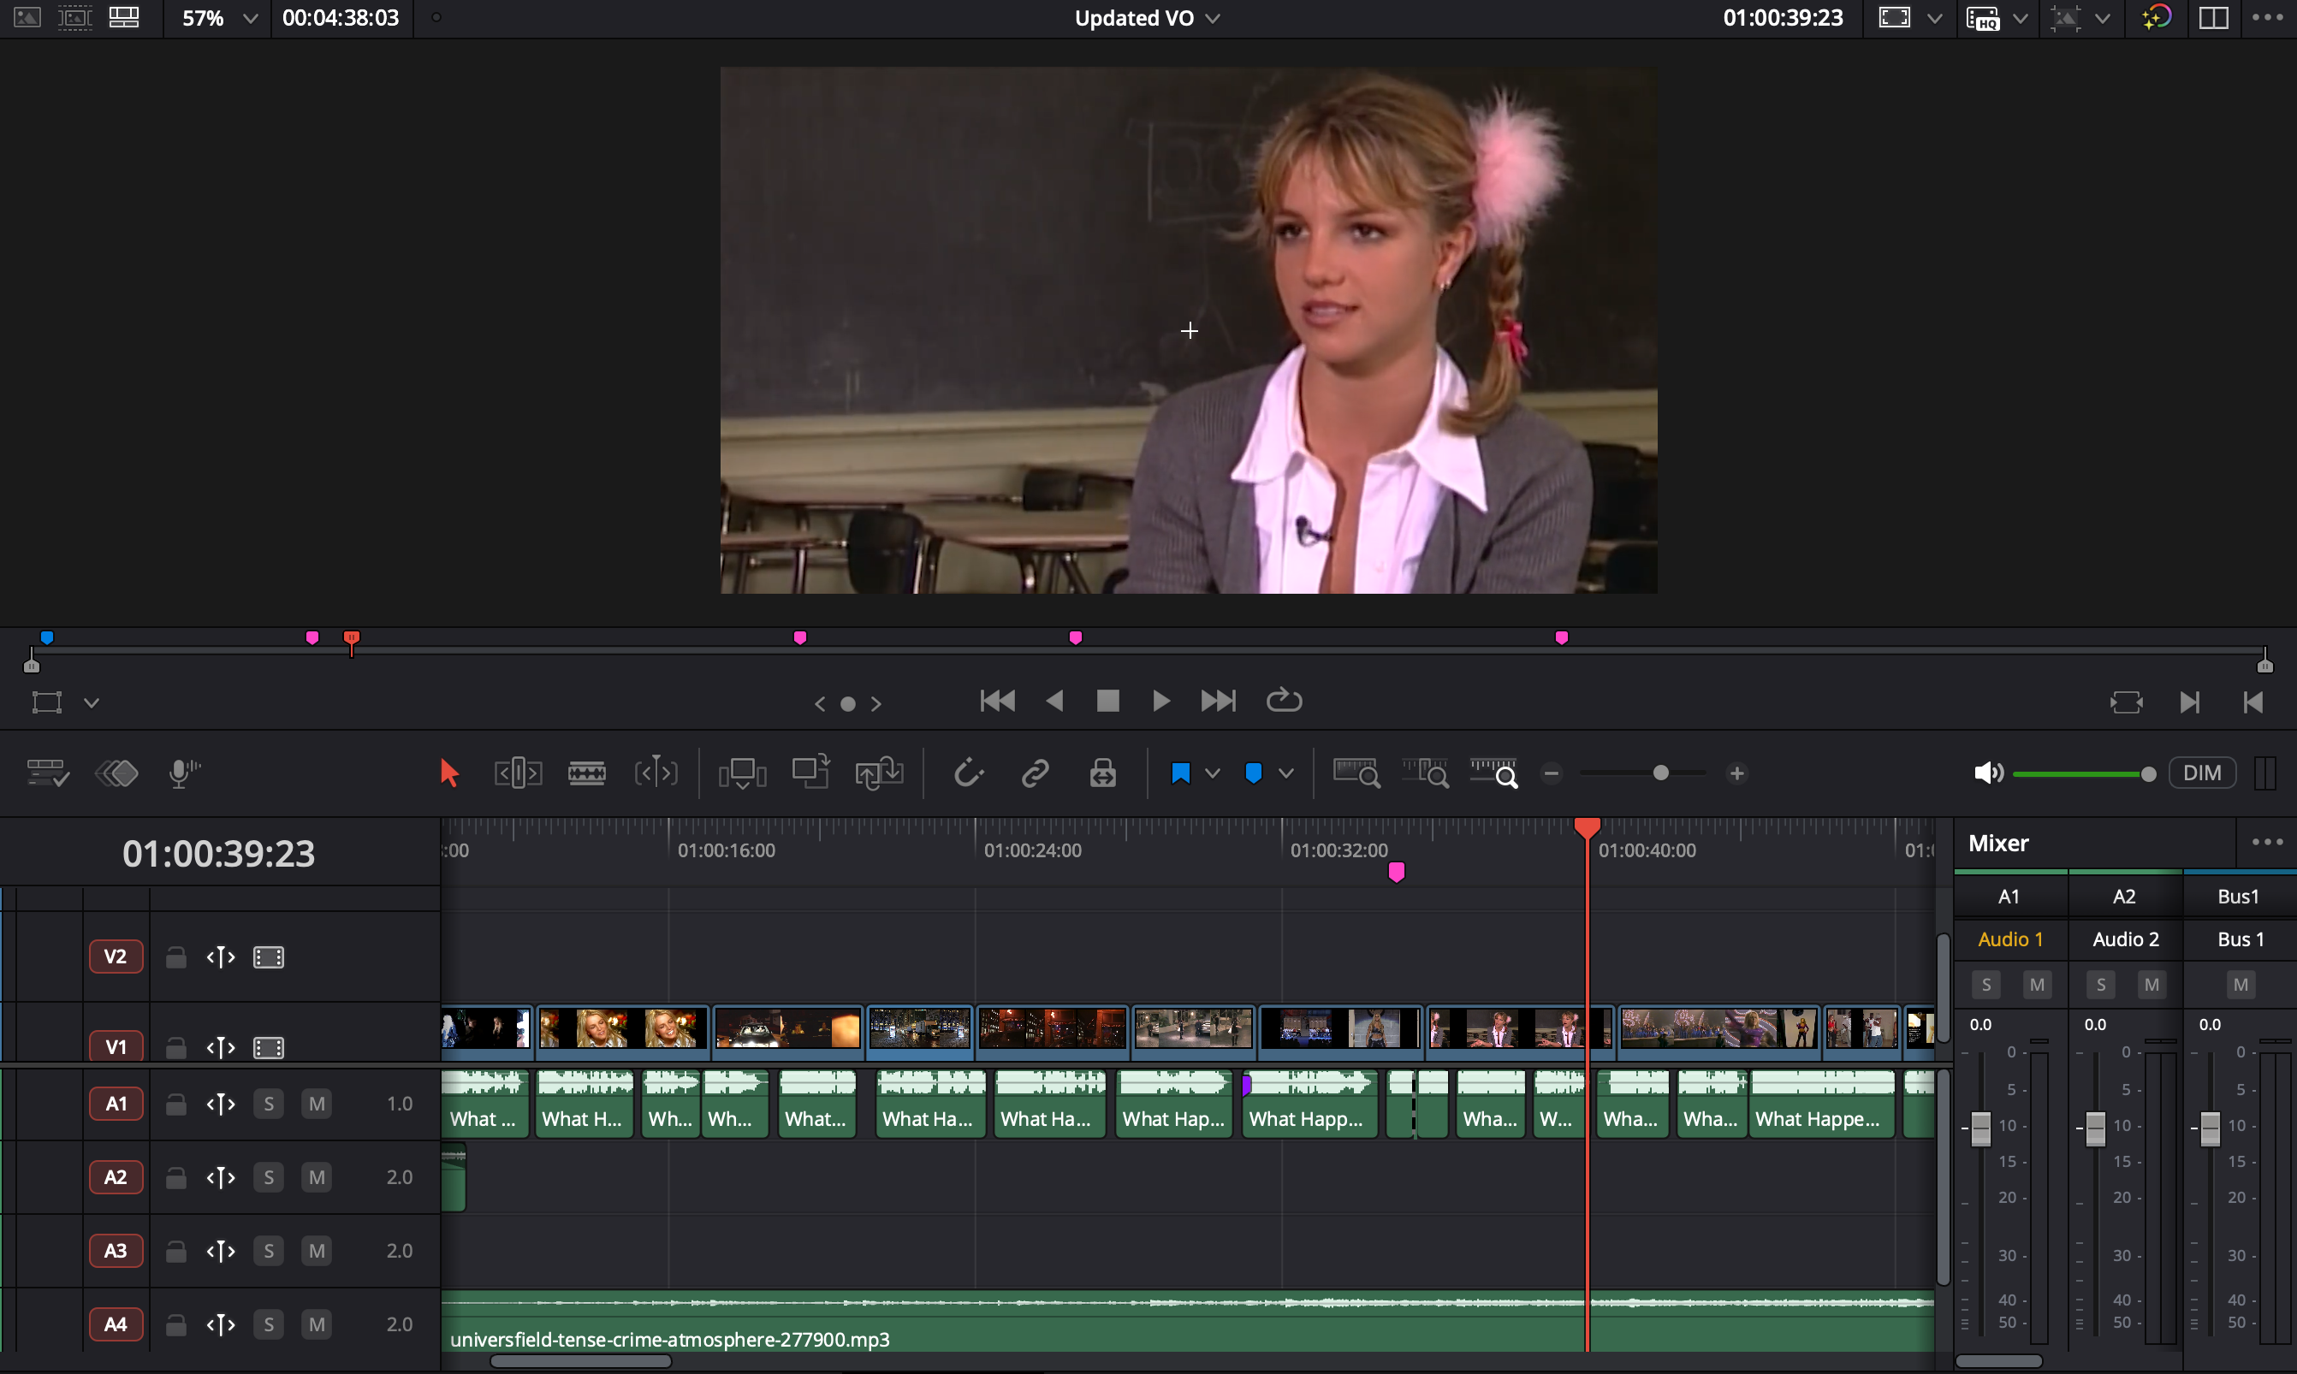
Task: Toggle loop playback
Action: point(1284,700)
